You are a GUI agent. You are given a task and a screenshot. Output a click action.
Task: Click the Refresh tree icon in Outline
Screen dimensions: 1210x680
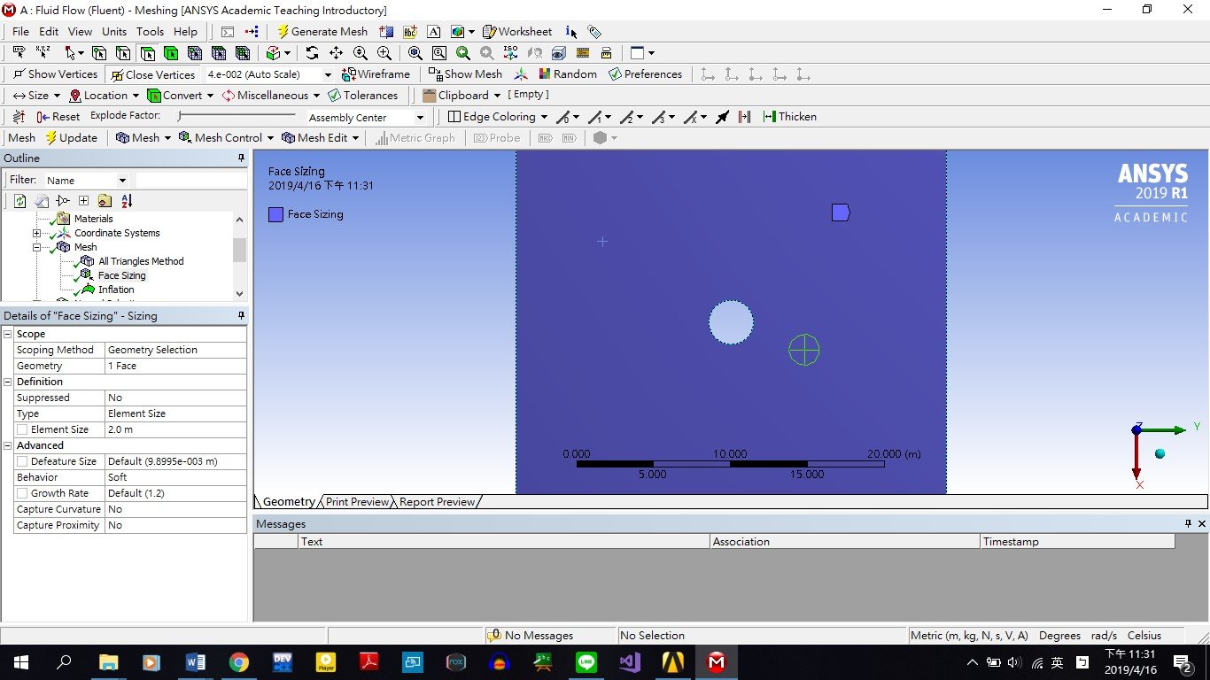(20, 201)
